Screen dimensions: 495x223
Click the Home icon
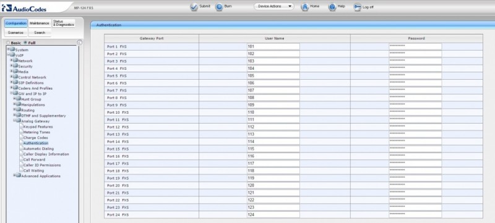pos(304,7)
